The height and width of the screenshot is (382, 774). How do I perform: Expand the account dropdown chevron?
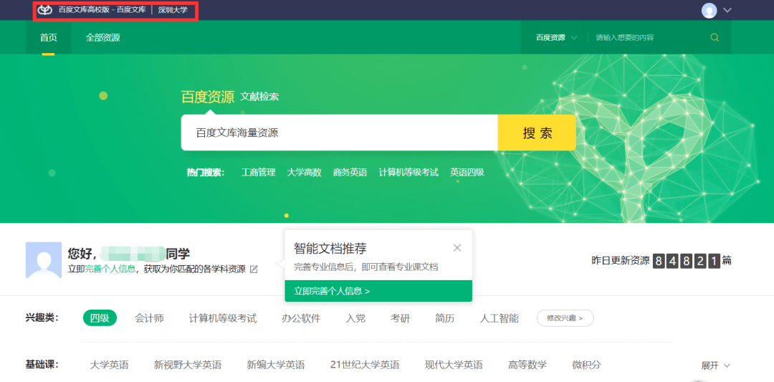tap(727, 10)
